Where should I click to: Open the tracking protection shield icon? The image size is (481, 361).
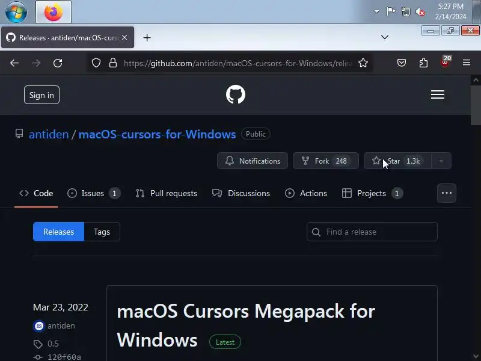click(x=96, y=63)
